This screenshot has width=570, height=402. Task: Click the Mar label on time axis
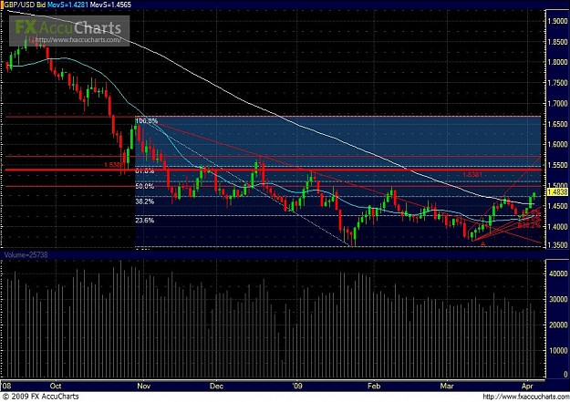pos(446,386)
